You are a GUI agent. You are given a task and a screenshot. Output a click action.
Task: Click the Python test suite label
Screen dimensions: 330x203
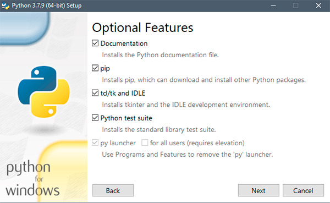(x=127, y=118)
